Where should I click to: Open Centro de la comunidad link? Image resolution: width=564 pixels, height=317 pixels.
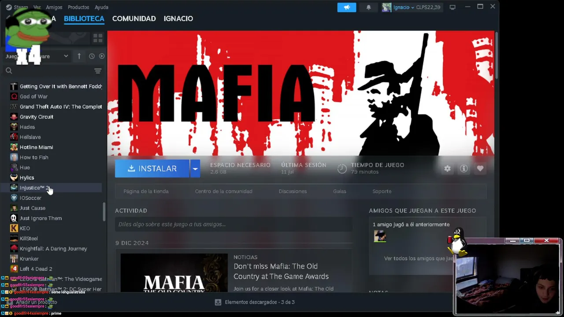tap(224, 191)
